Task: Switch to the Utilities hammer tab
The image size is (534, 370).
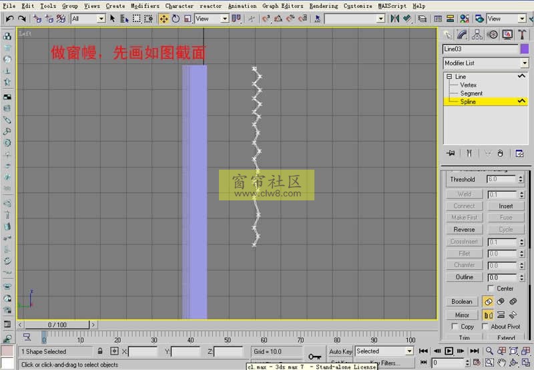Action: (522, 35)
